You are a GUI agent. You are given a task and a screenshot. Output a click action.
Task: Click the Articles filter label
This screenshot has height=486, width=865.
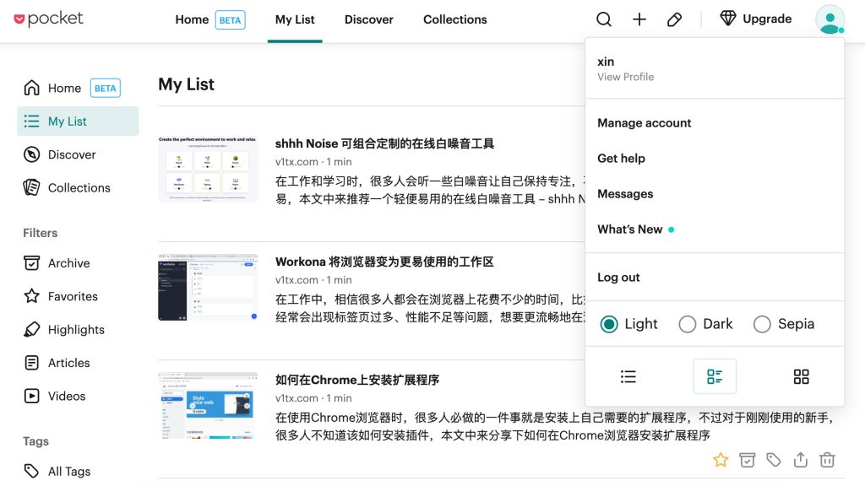pyautogui.click(x=69, y=363)
